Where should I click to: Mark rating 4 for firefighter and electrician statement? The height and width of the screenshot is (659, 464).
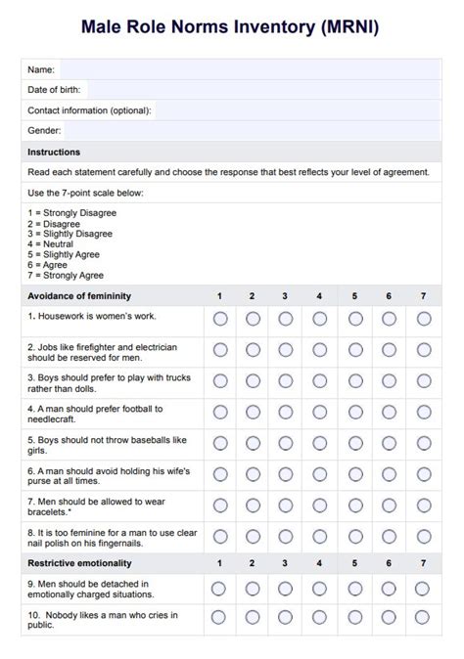[319, 350]
